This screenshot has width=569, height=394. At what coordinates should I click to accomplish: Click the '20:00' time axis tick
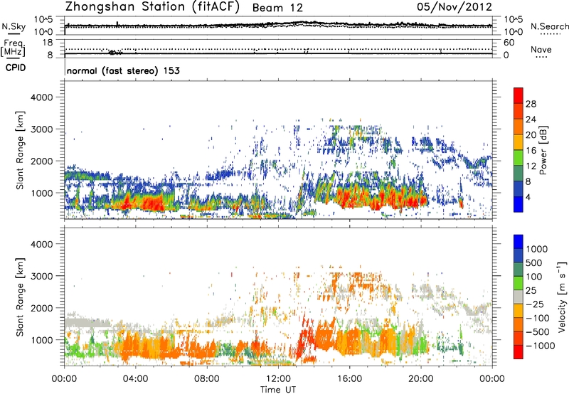click(421, 379)
